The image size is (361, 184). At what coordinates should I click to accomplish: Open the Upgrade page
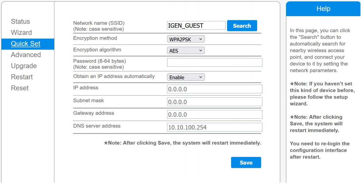click(x=24, y=66)
